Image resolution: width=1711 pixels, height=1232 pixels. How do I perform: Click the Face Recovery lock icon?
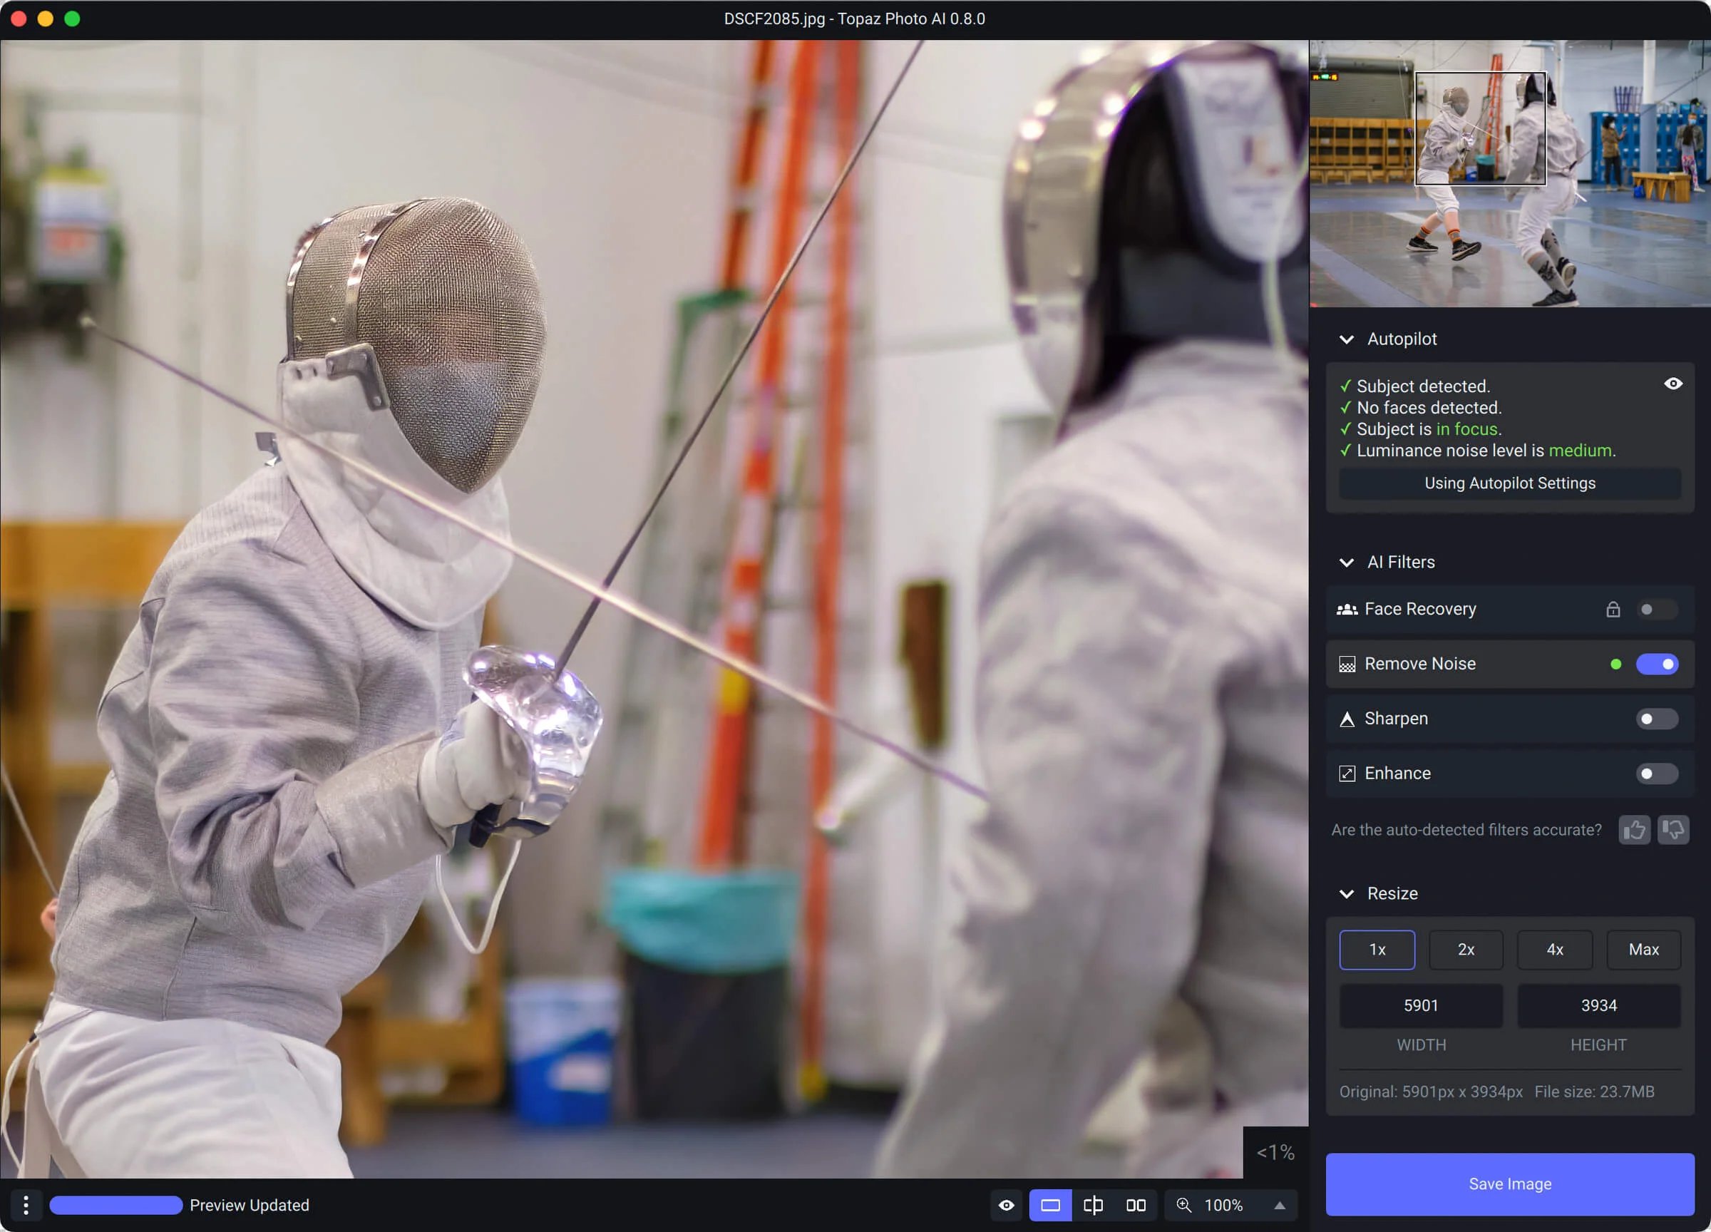(1613, 609)
